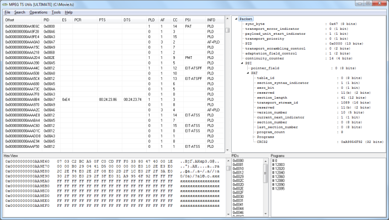Click the DTS column header

[x=134, y=20]
